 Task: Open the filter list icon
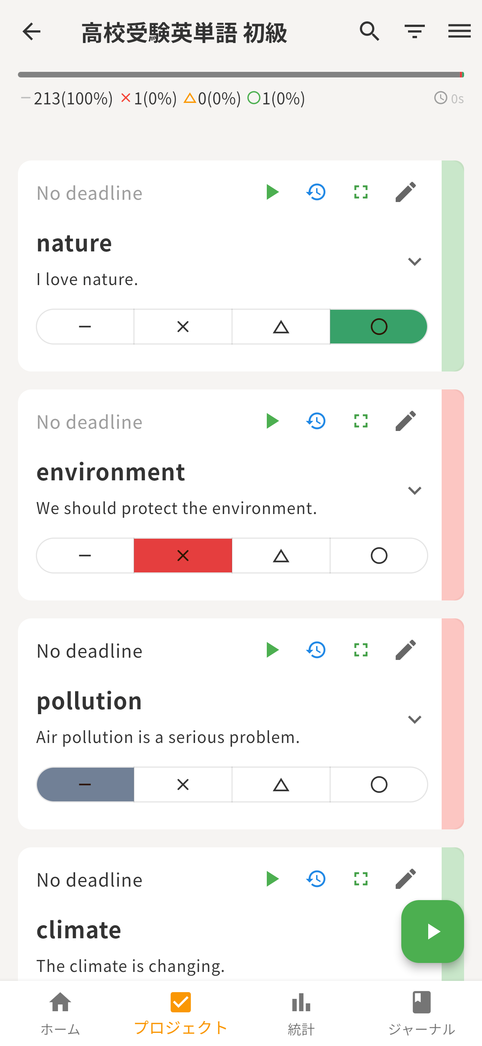(x=414, y=32)
